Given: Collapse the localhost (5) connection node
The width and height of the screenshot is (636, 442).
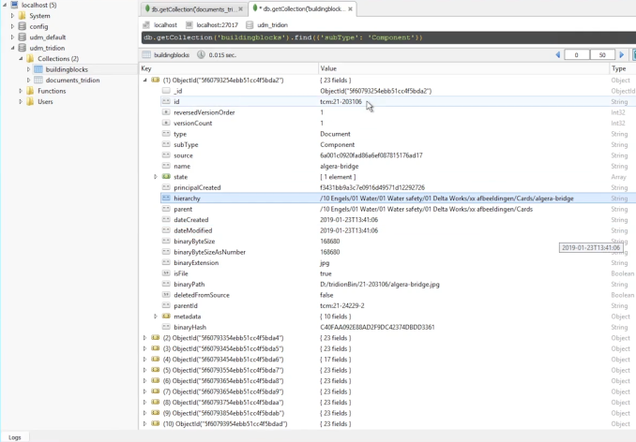Looking at the screenshot, I should (5, 5).
